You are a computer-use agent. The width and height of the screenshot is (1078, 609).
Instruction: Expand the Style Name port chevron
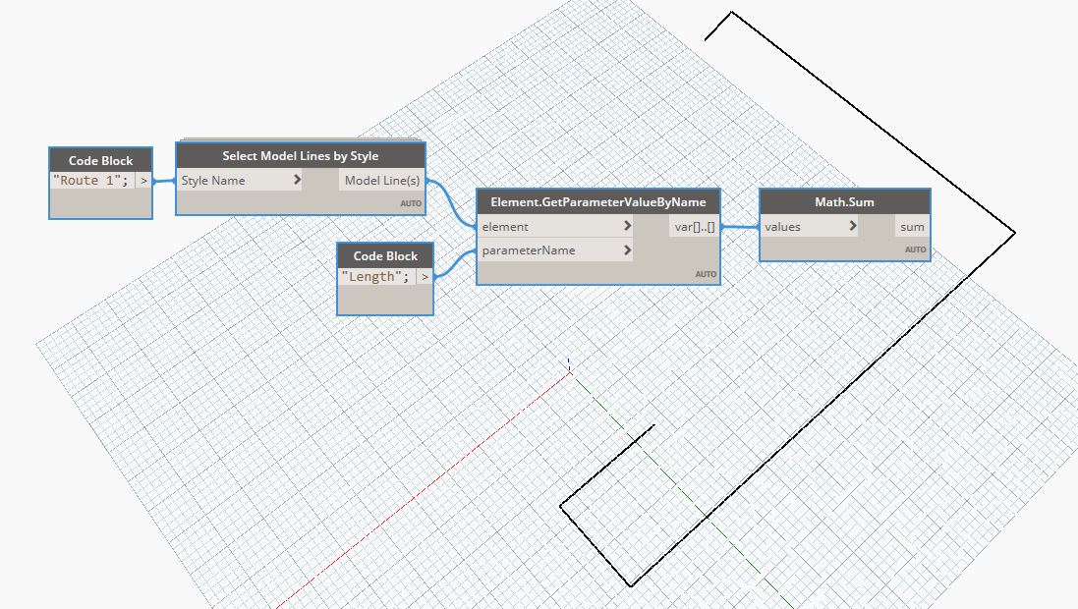click(297, 180)
